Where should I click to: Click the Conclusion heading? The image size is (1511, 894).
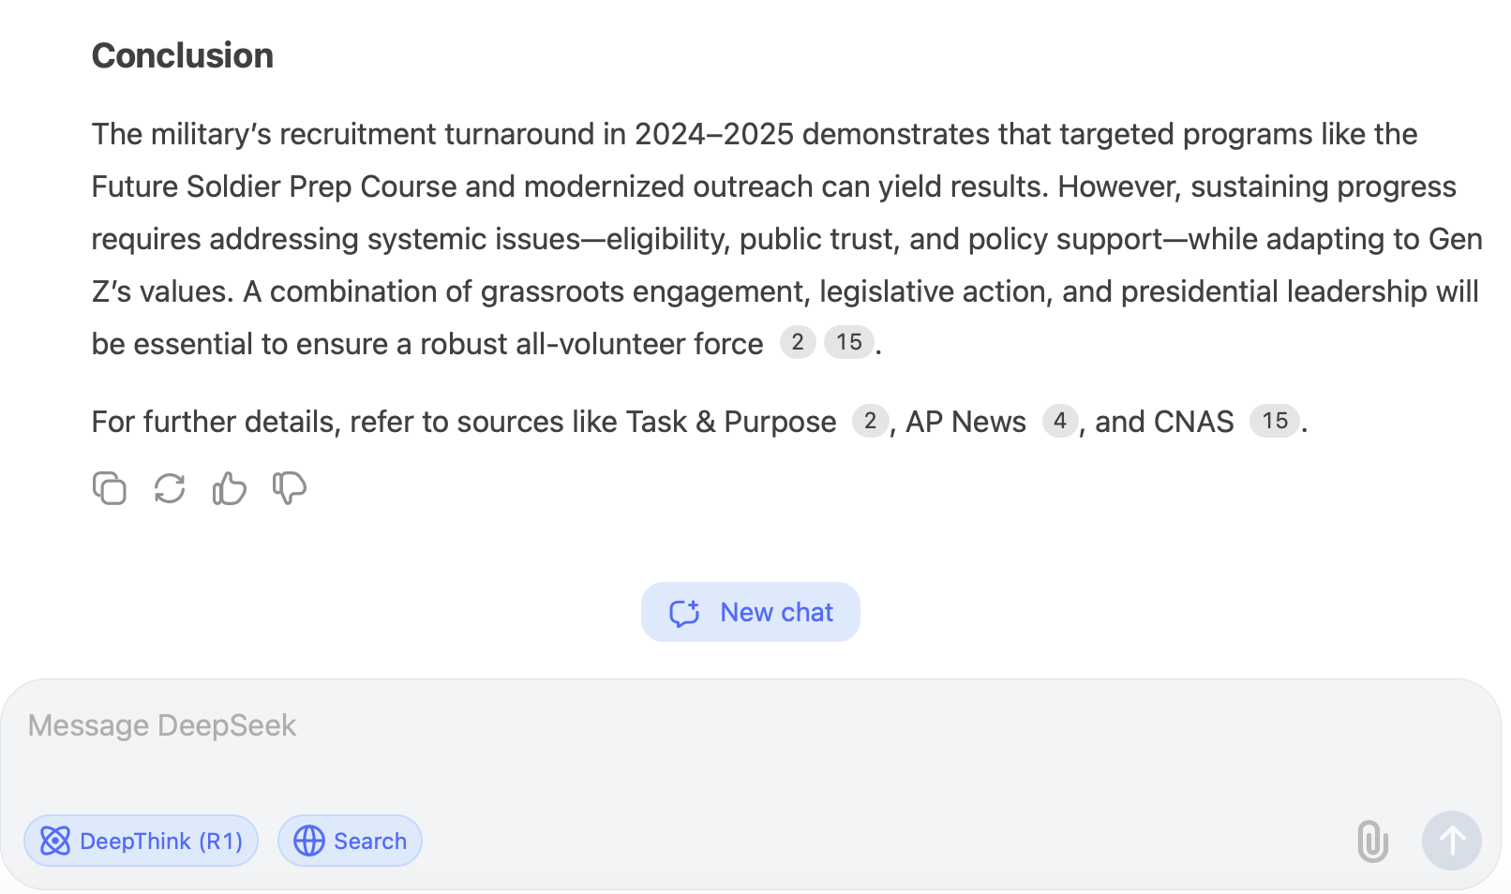click(183, 55)
